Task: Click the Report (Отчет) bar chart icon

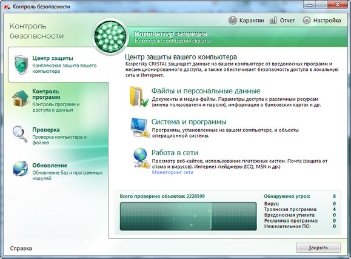Action: tap(273, 21)
